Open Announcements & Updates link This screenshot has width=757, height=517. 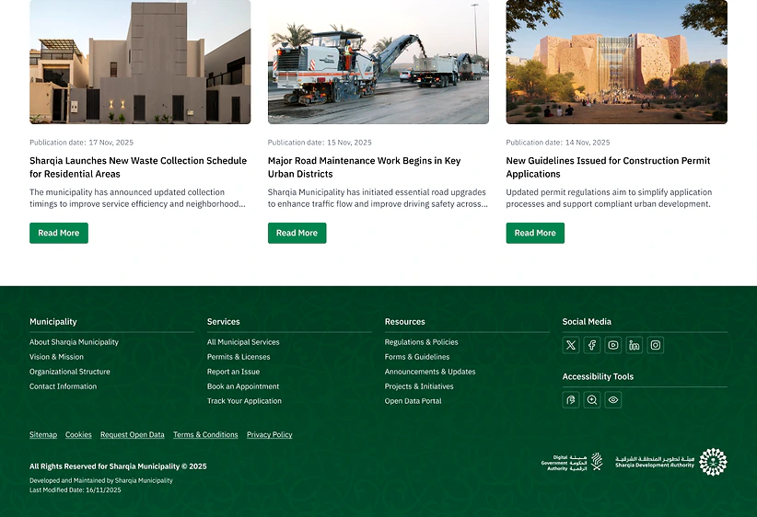click(430, 372)
